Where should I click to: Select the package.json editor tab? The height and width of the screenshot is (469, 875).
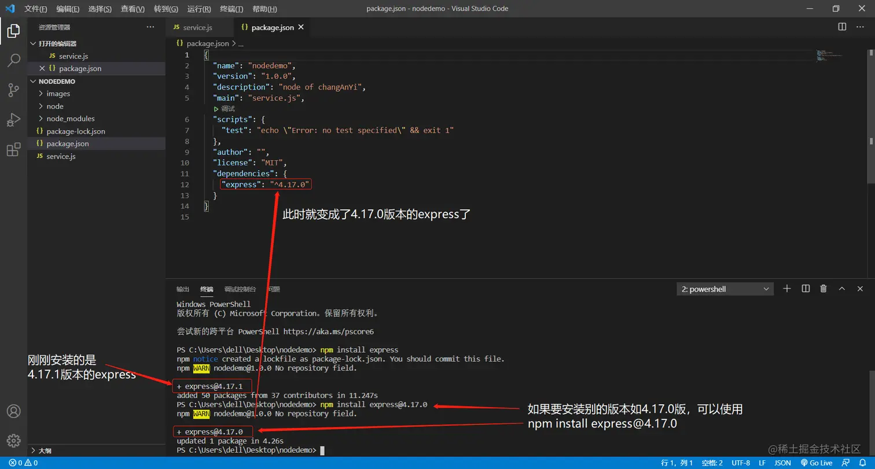tap(271, 27)
